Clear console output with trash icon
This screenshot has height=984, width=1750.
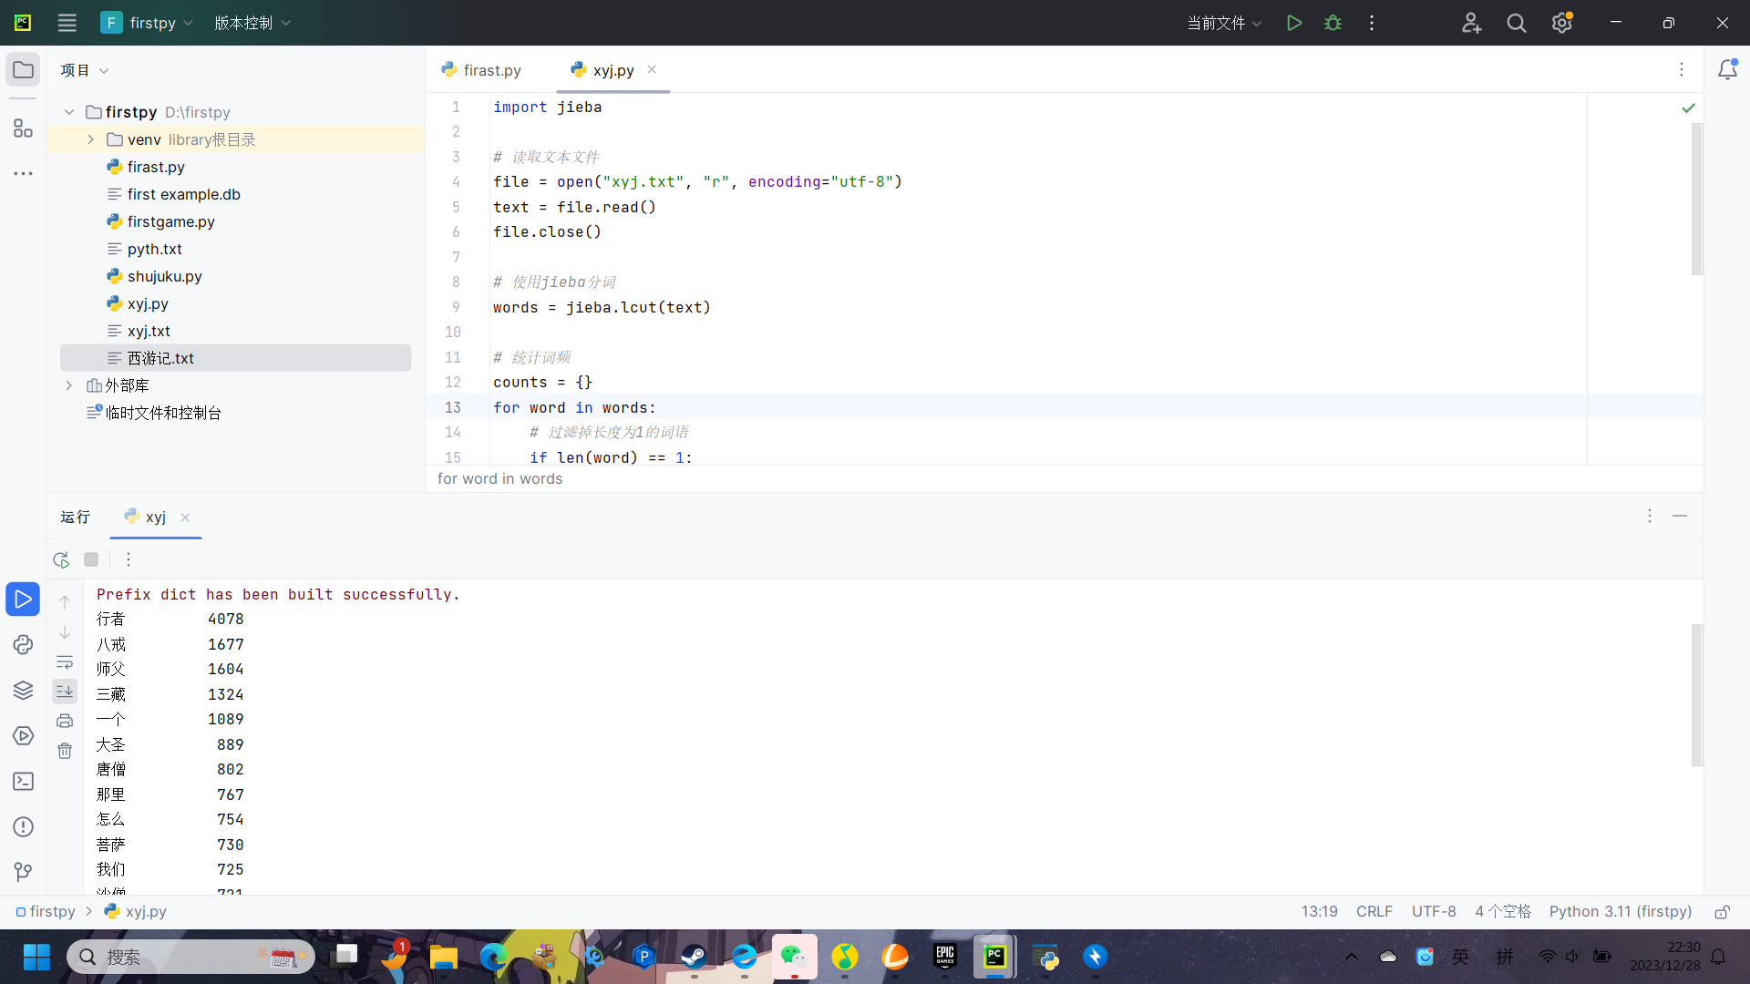point(65,751)
